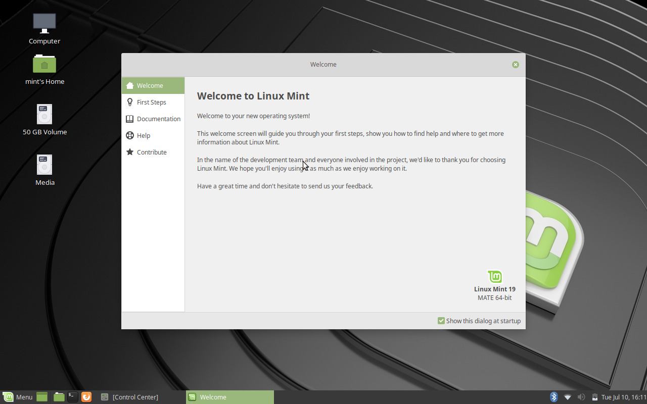This screenshot has height=404, width=647.
Task: Open the Computer desktop icon
Action: [x=44, y=24]
